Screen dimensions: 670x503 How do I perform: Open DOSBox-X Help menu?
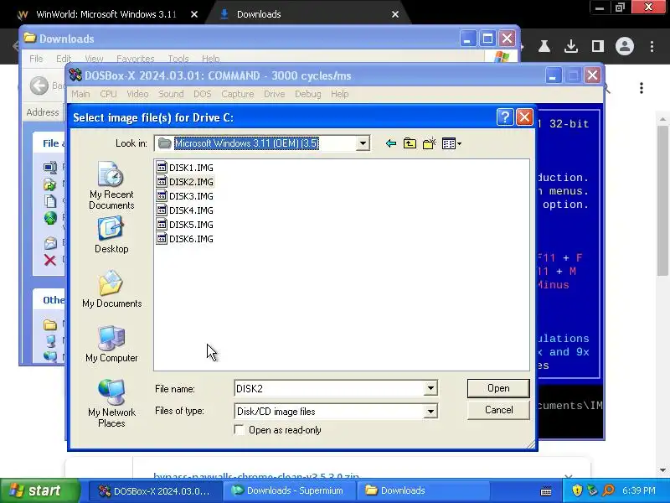(340, 94)
